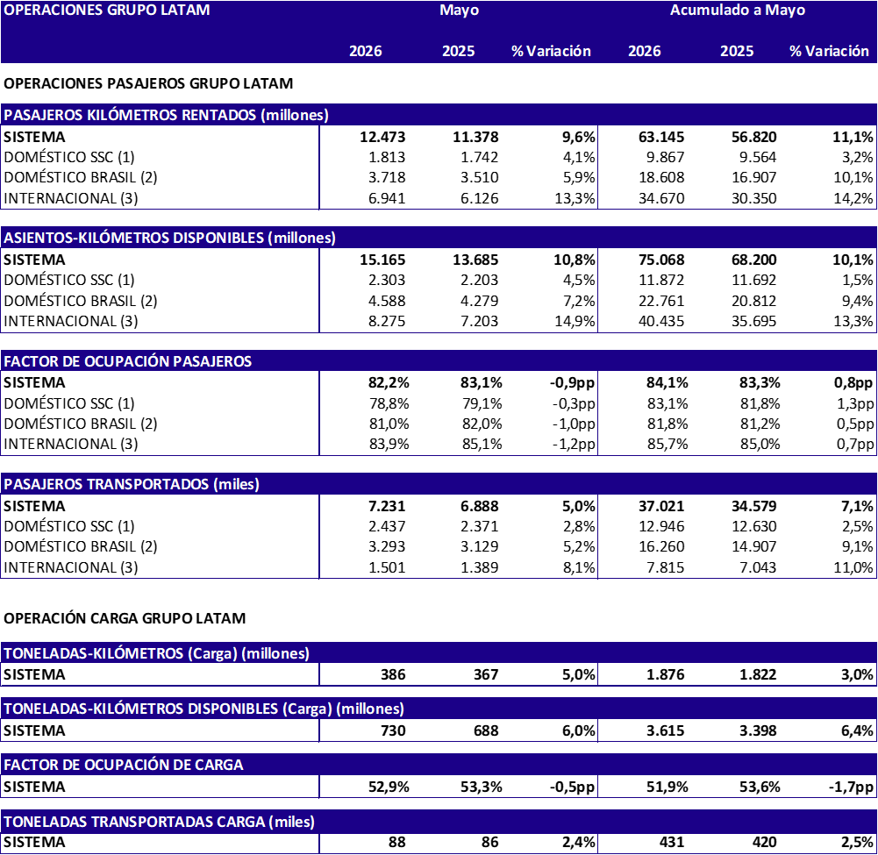Click RPK accumulated 2025 value 56.820
Image resolution: width=878 pixels, height=855 pixels.
point(754,137)
